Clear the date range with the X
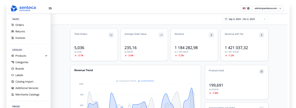The image size is (296, 108). (265, 19)
